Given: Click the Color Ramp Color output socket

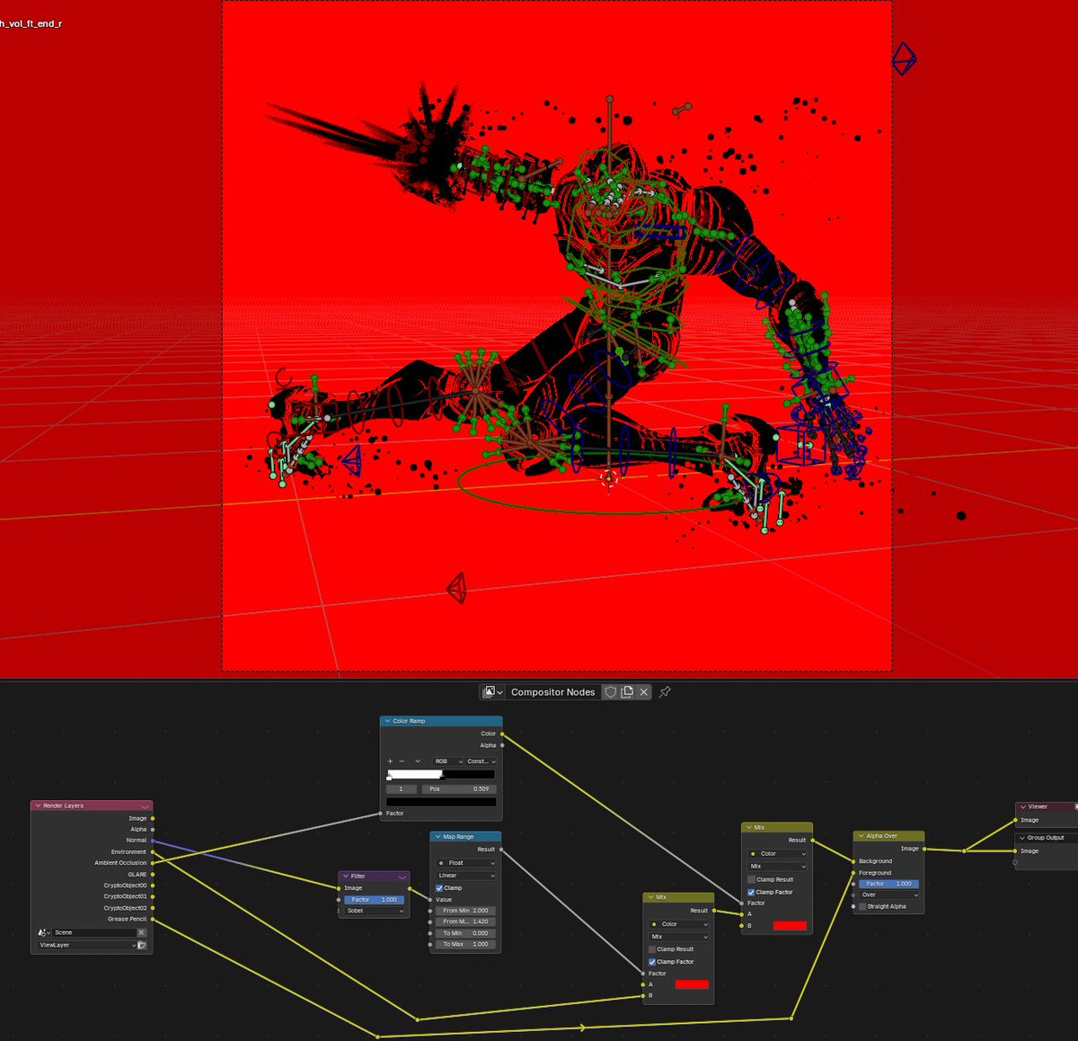Looking at the screenshot, I should (502, 734).
